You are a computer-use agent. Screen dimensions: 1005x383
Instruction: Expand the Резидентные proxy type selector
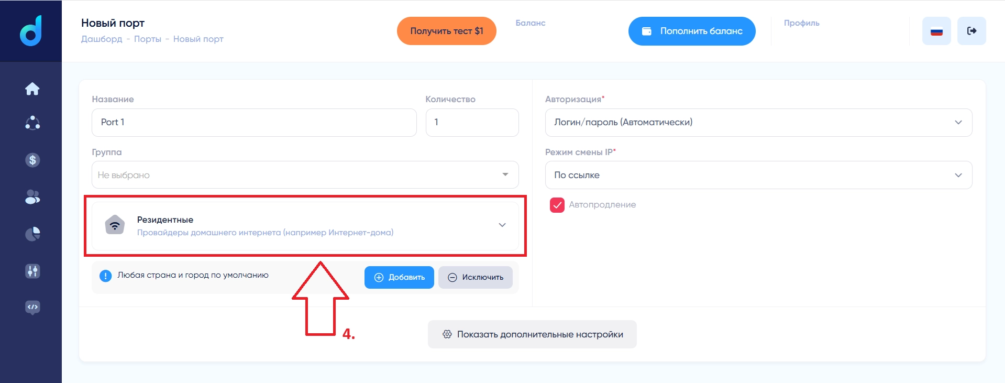305,226
